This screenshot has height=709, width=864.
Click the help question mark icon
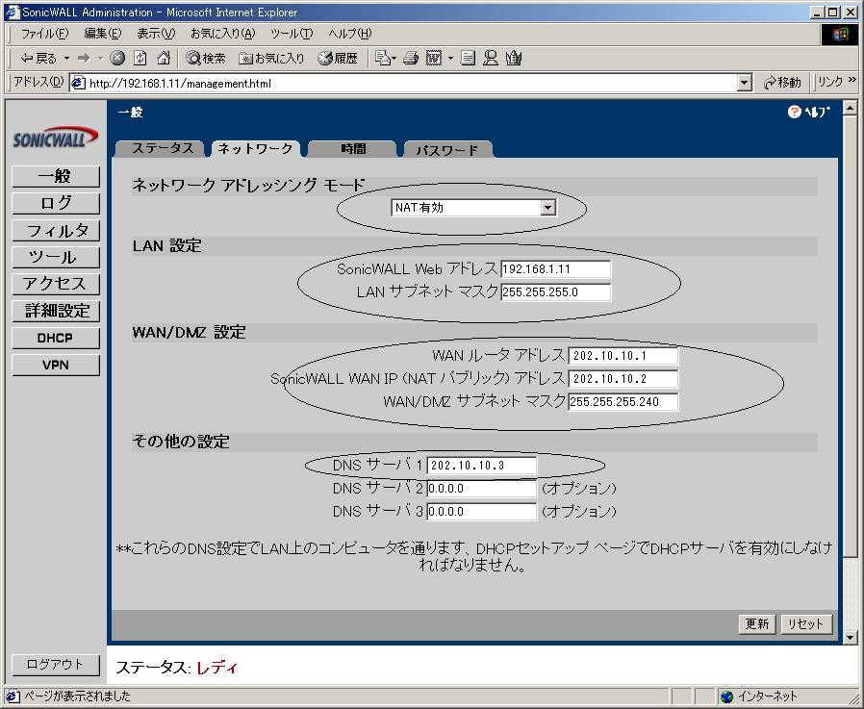(794, 112)
